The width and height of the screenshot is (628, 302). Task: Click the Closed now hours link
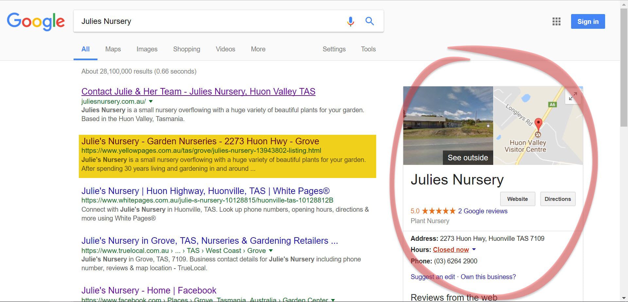451,250
